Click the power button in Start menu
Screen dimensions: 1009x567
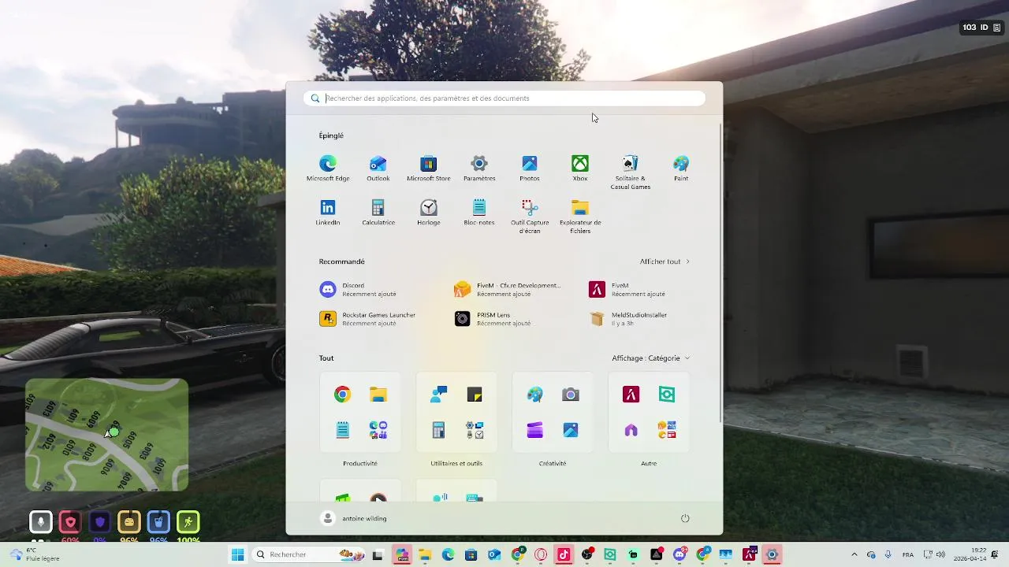tap(685, 518)
